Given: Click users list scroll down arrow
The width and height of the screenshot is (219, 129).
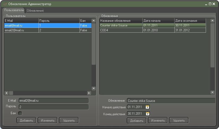Looking at the screenshot, I should coord(94,88).
